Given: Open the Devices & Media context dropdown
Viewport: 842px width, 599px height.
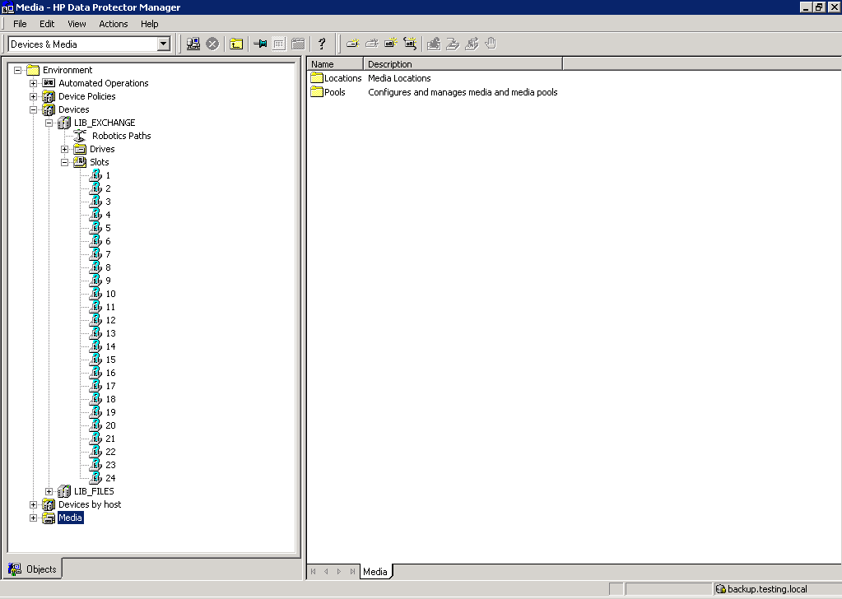Looking at the screenshot, I should [163, 44].
